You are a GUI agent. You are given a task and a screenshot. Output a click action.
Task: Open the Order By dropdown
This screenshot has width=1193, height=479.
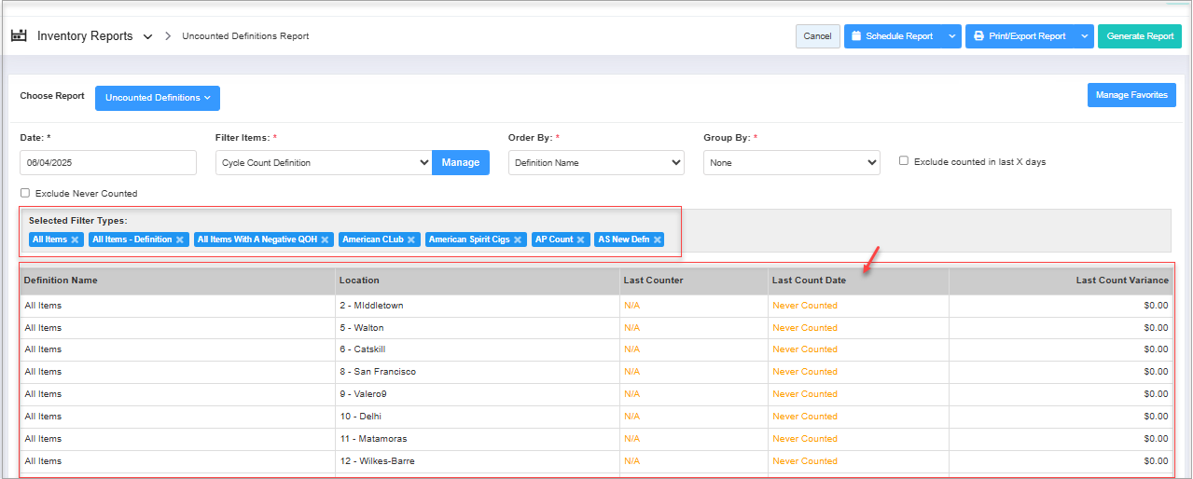(596, 163)
